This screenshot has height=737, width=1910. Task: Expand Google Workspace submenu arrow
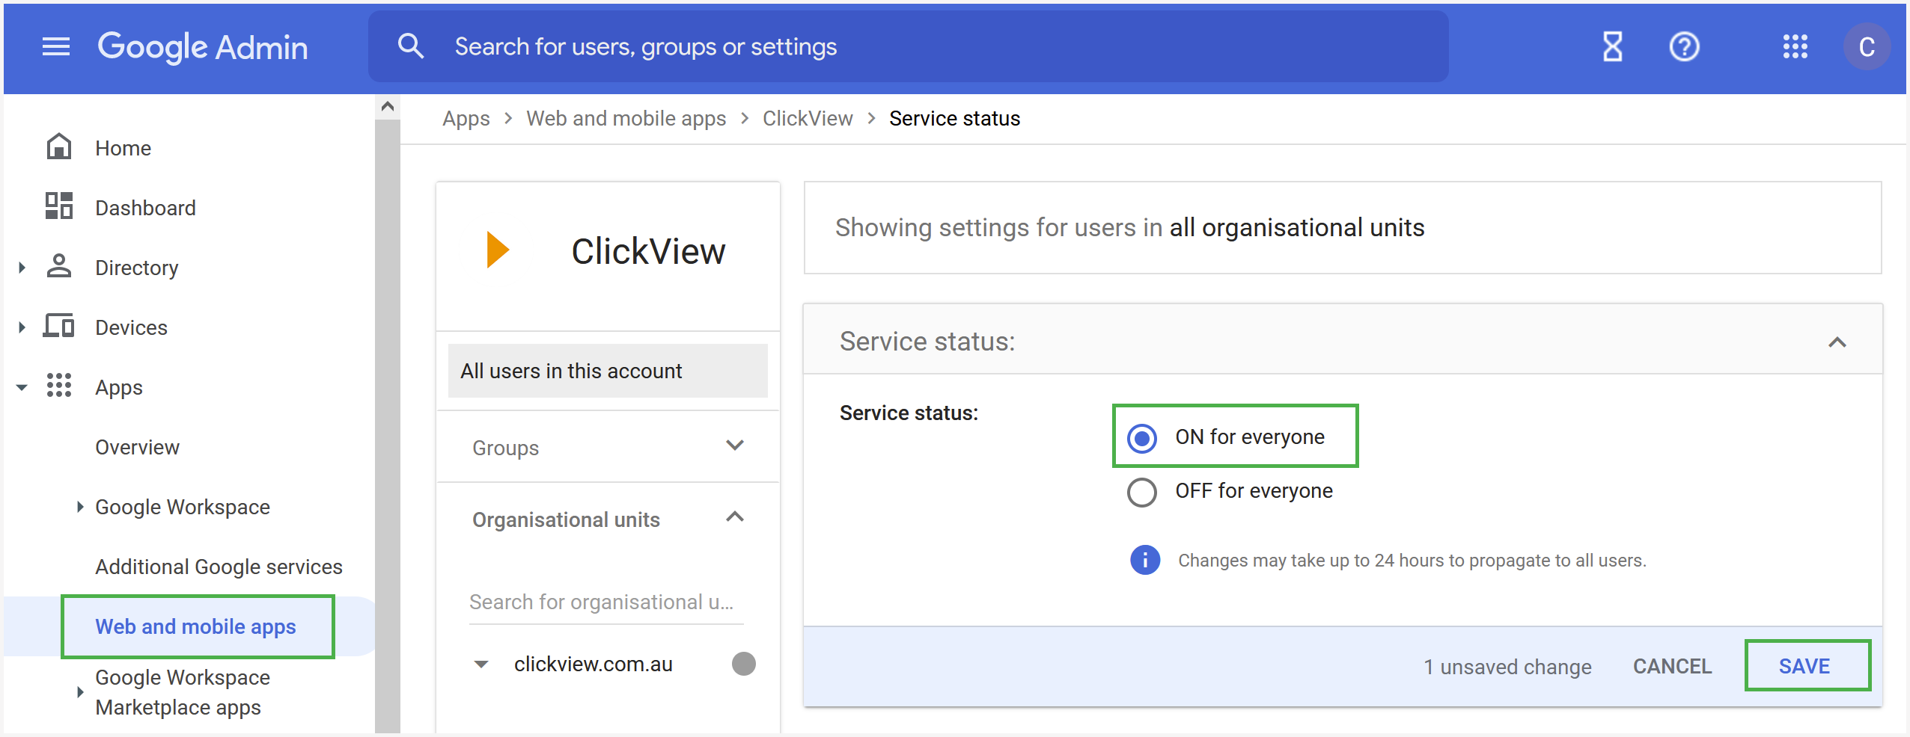[80, 507]
